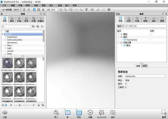Click the Import (导入) button
Screen dimensions: 168x119
point(56,114)
